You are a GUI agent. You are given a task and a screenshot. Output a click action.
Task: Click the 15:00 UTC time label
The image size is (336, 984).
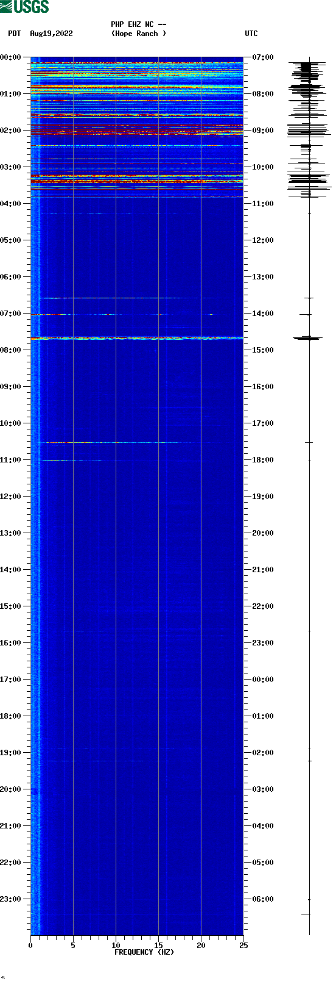click(x=263, y=350)
